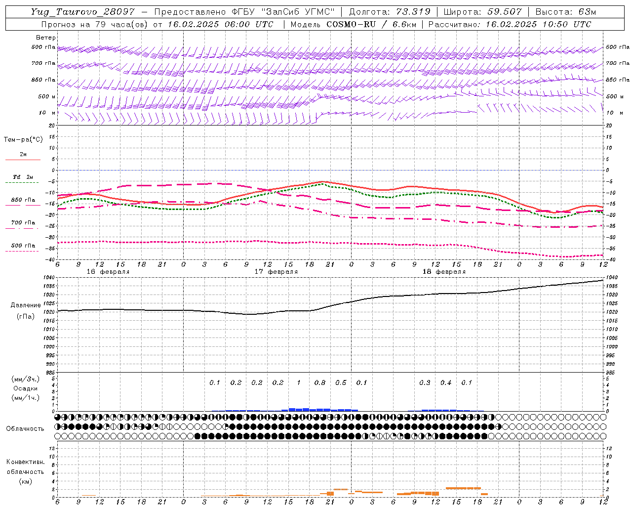Click the dotted pink line sample under 500 гПа legend

click(x=22, y=251)
